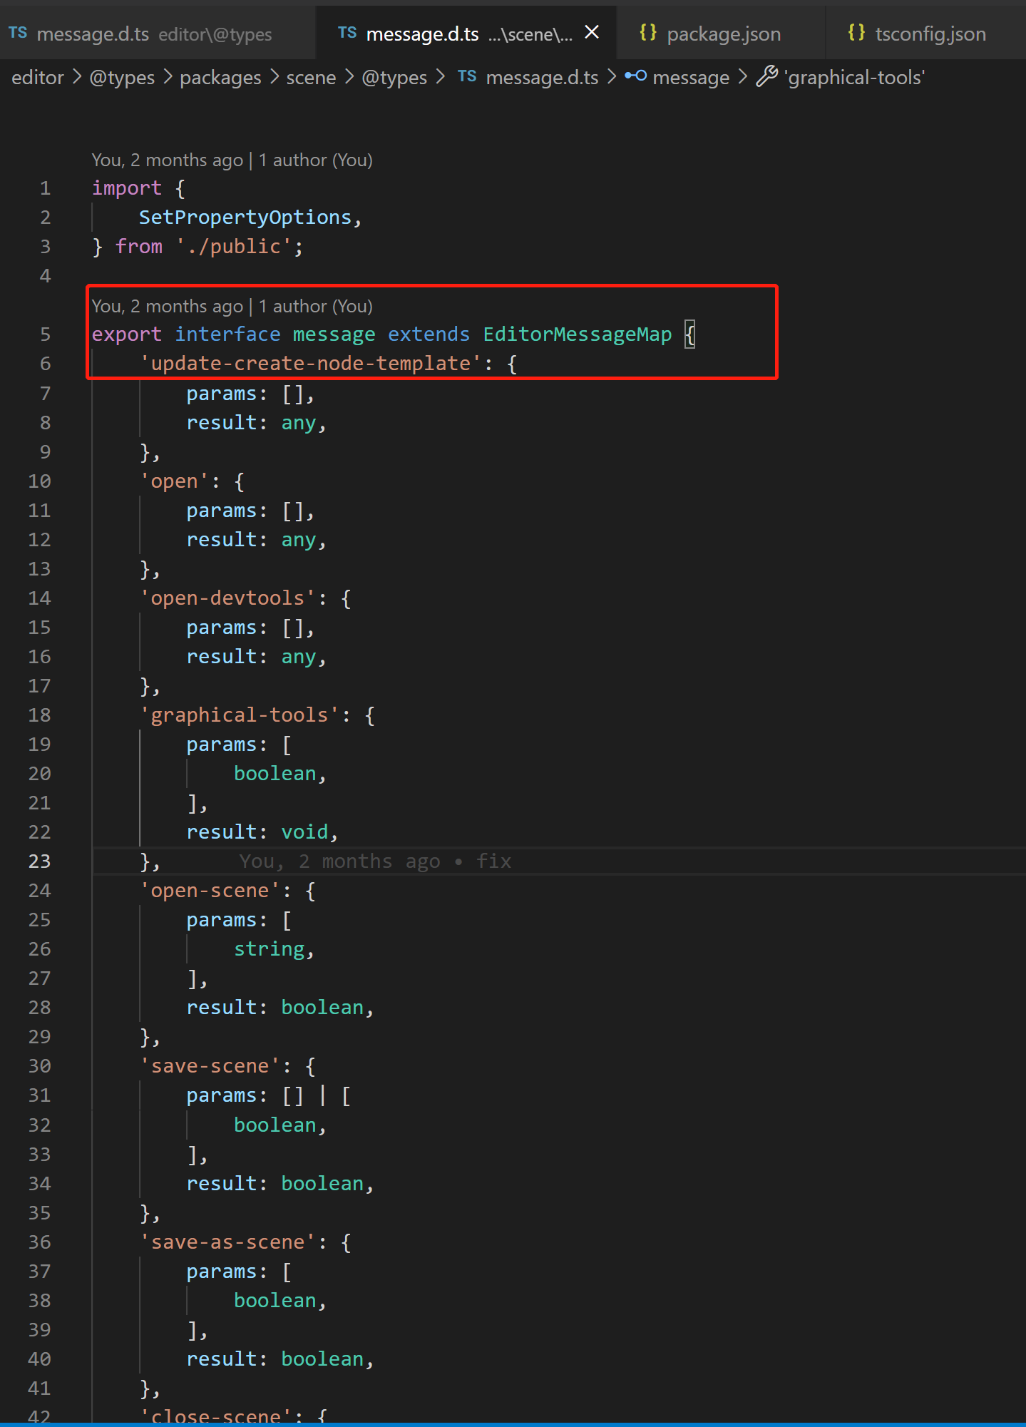The height and width of the screenshot is (1427, 1026).
Task: Click the 'graphical-tools' key on line 18
Action: 240,715
